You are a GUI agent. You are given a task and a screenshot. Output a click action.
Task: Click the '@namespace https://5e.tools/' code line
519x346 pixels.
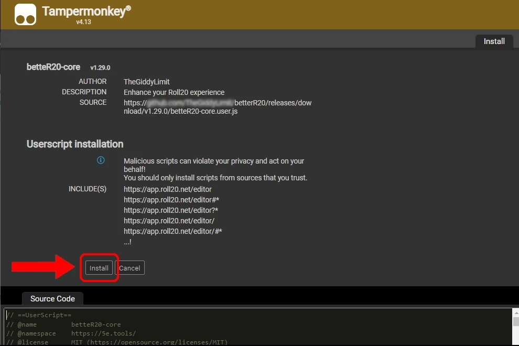[x=71, y=333]
